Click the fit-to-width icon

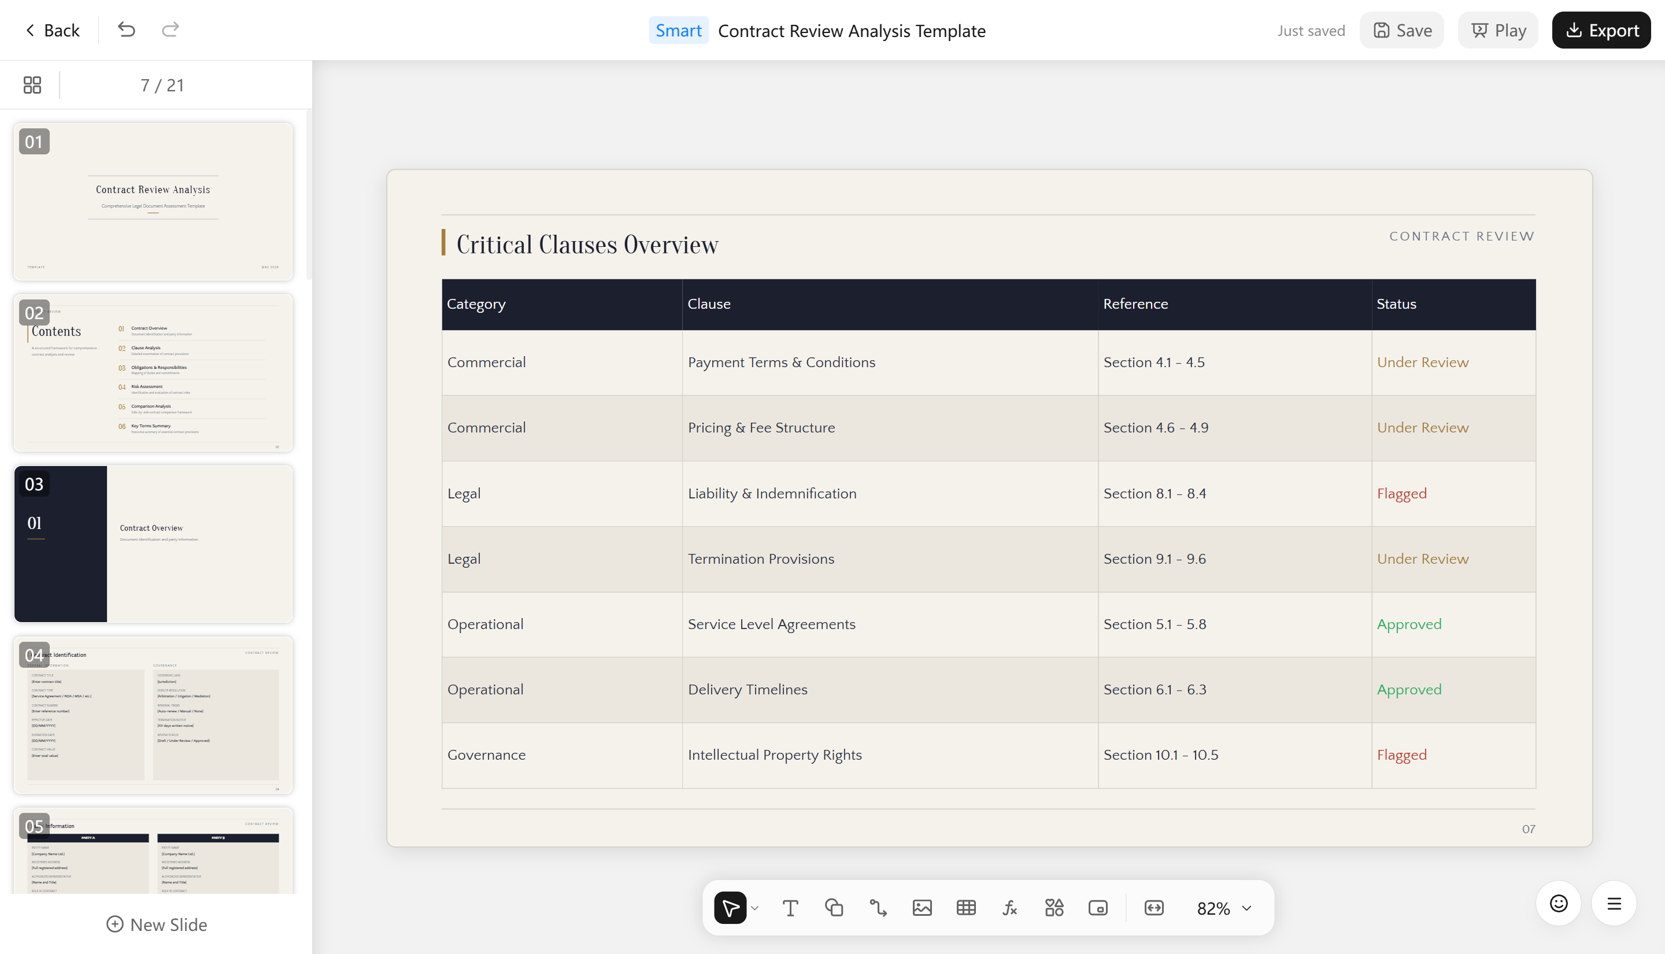pyautogui.click(x=1154, y=908)
